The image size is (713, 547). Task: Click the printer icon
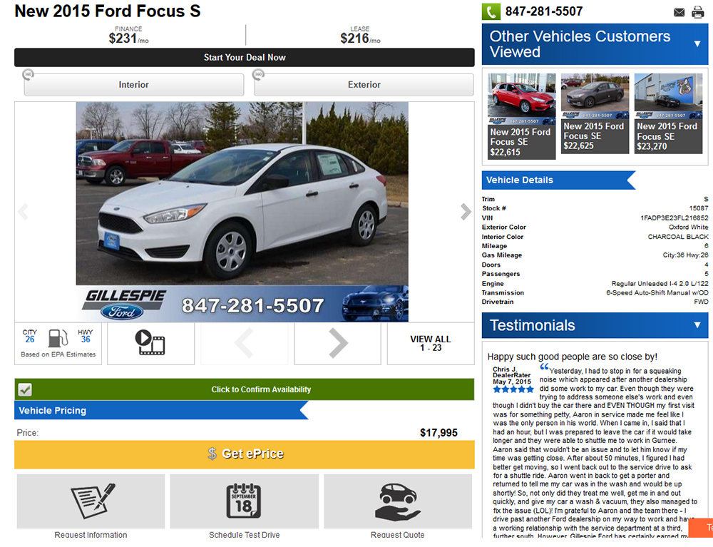tap(697, 12)
